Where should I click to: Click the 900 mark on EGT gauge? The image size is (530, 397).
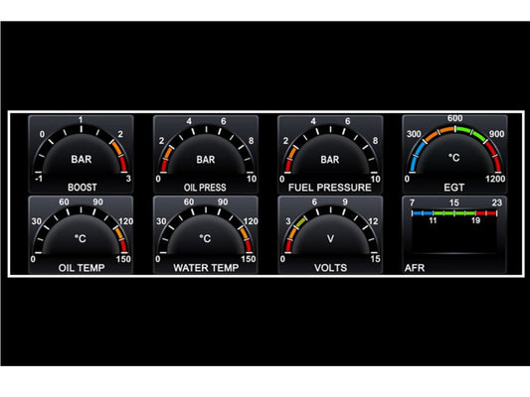[496, 134]
